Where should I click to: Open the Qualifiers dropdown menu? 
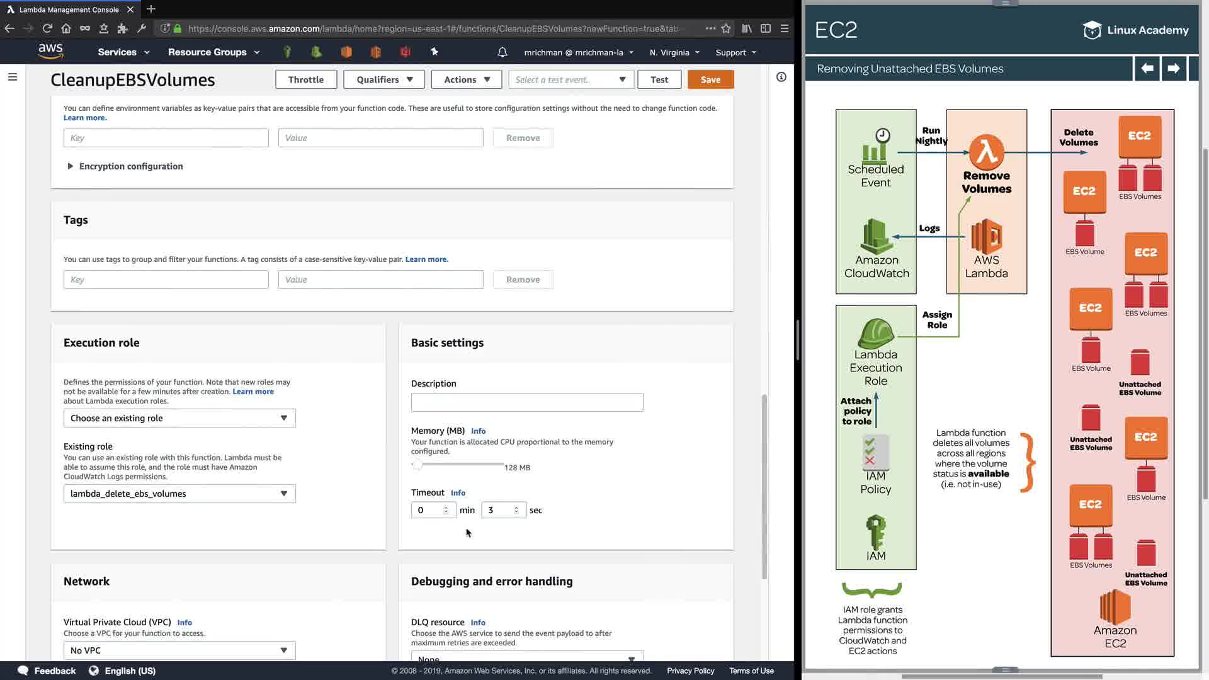(384, 79)
